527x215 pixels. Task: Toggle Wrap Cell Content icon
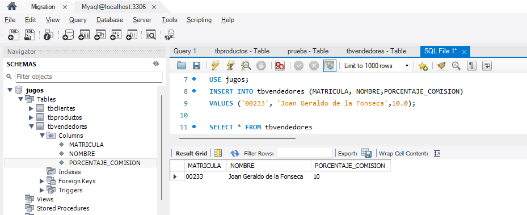coord(437,154)
